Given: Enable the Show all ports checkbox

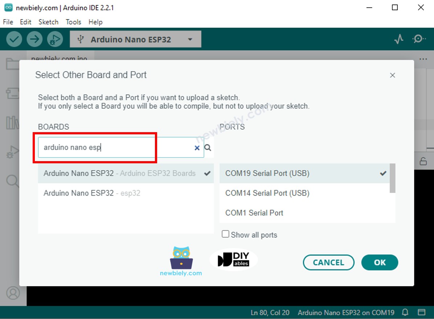Looking at the screenshot, I should (x=226, y=235).
